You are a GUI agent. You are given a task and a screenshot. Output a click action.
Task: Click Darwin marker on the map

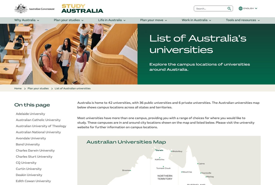click(x=155, y=150)
